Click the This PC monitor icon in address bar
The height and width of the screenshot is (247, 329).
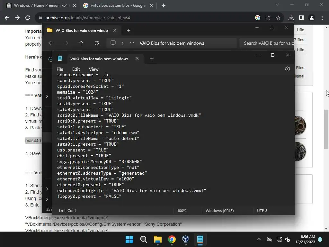[x=113, y=43]
